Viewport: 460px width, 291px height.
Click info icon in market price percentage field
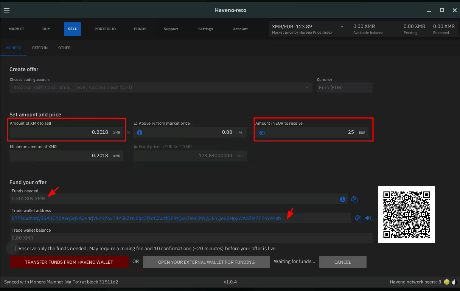(x=139, y=133)
